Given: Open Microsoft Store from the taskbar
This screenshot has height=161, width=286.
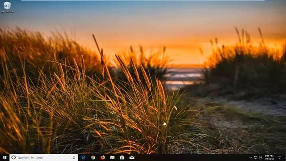Looking at the screenshot, I should 122,157.
